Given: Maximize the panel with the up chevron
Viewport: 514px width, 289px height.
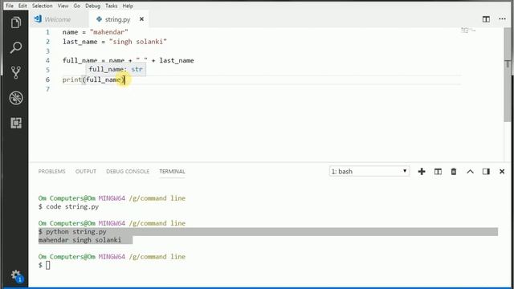Looking at the screenshot, I should coord(470,171).
